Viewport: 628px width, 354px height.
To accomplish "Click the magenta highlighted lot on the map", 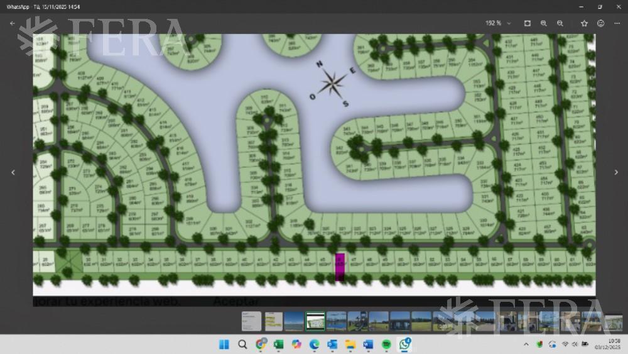I will coord(340,267).
